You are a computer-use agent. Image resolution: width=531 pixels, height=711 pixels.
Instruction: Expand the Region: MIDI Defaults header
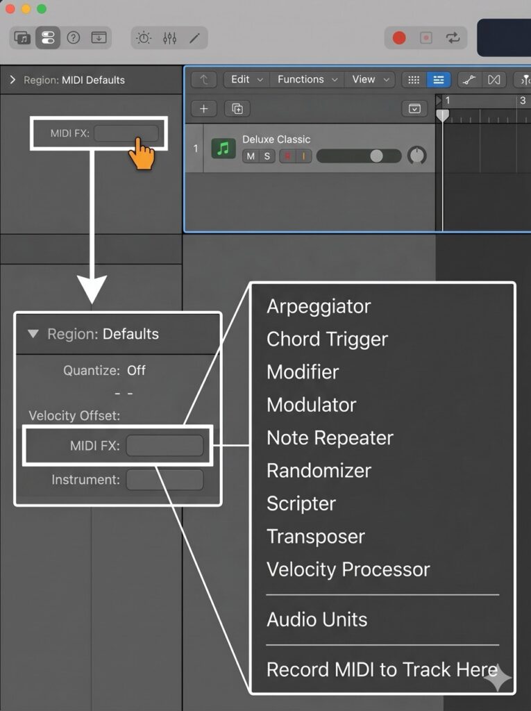[x=12, y=80]
